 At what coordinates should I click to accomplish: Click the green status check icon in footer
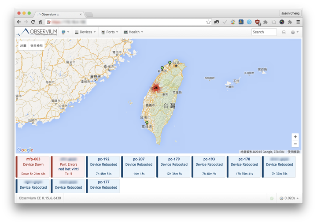272,198
